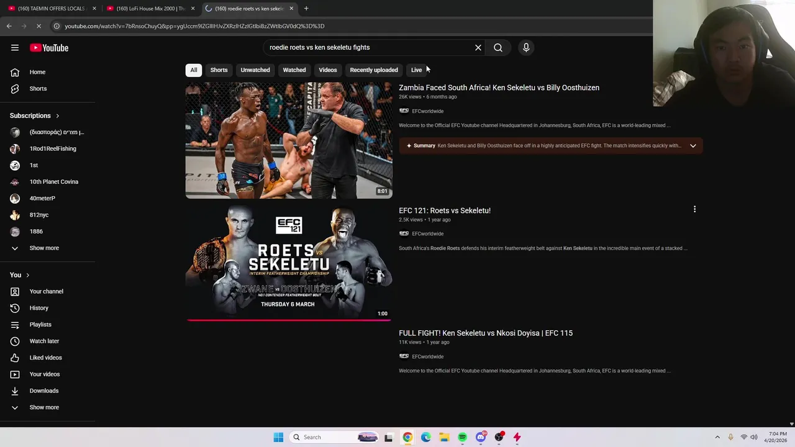
Task: Open Your channel in the sidebar
Action: click(47, 291)
